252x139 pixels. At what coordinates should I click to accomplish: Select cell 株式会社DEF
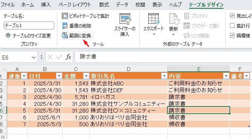tap(129, 90)
